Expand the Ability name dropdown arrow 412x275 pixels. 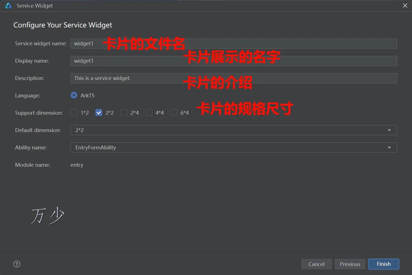[389, 148]
